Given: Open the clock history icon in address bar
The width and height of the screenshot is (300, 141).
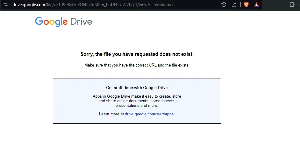Looking at the screenshot, I should pyautogui.click(x=224, y=5).
